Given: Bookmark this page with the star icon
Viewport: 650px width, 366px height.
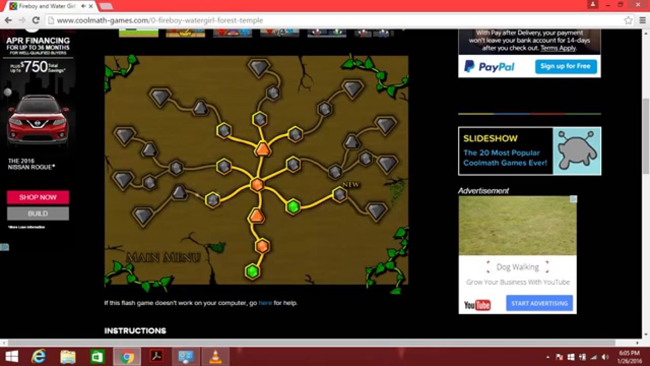Looking at the screenshot, I should pos(628,20).
